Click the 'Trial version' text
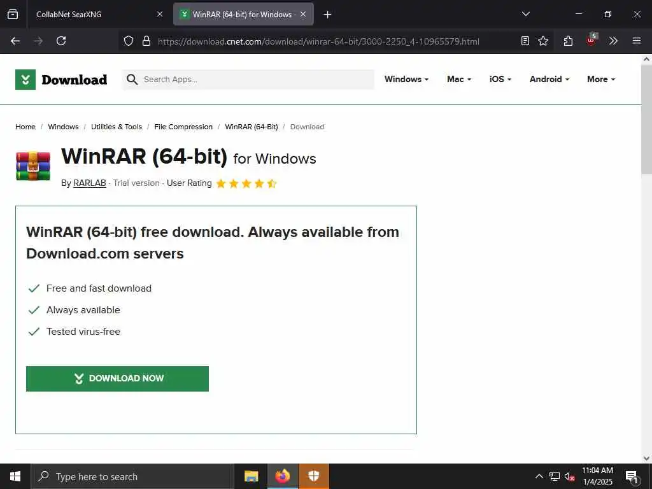Screen dimensions: 652x489 click(x=136, y=183)
